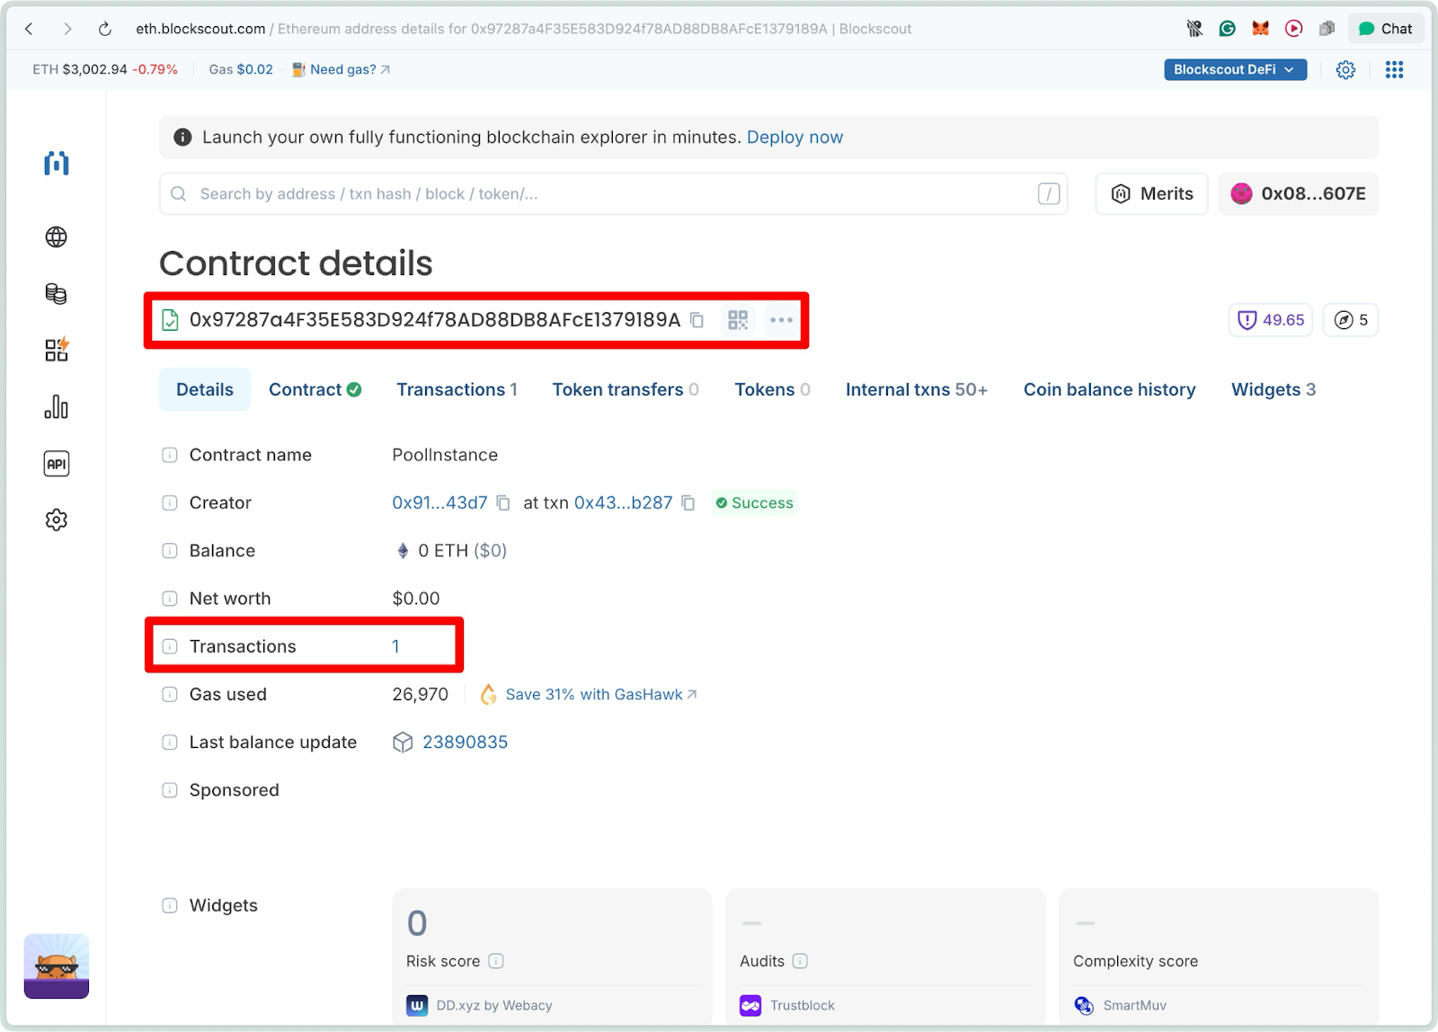Open the tokens sidebar icon
The height and width of the screenshot is (1032, 1438).
pos(56,293)
